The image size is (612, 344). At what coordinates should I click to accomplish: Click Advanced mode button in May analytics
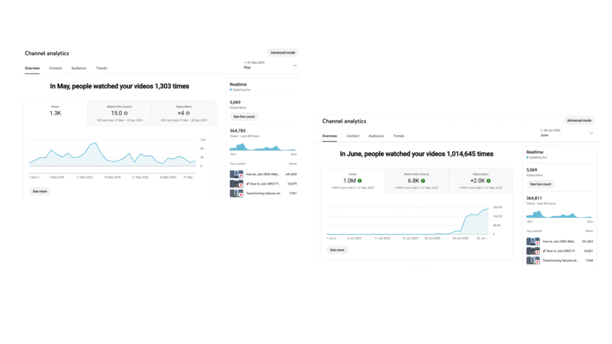point(283,53)
